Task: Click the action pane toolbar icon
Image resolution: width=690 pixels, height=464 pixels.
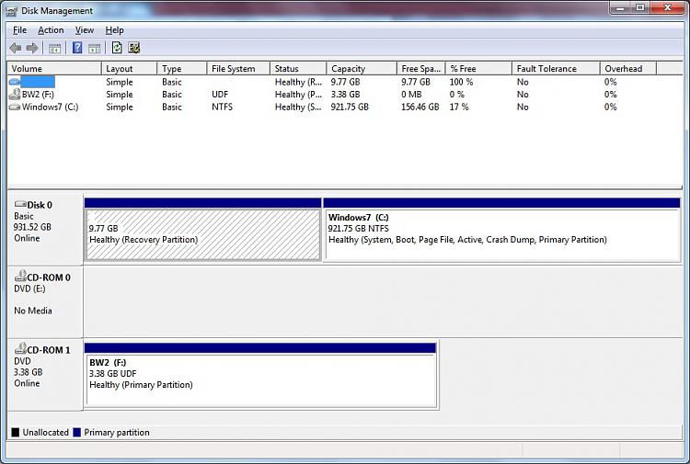Action: click(x=94, y=49)
